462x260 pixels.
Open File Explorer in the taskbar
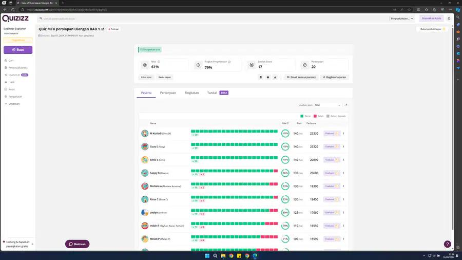(x=223, y=255)
